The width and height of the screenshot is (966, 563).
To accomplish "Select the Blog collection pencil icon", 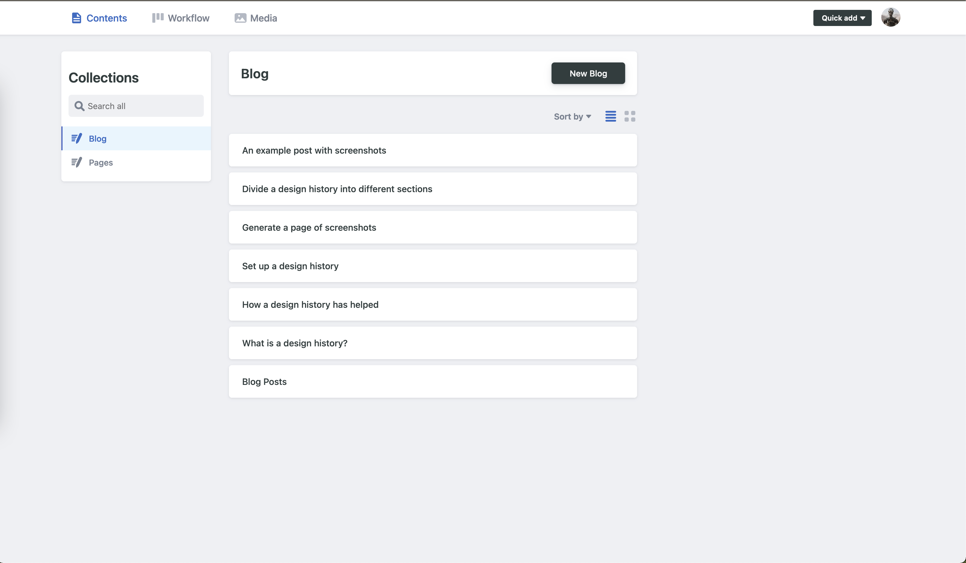I will point(76,138).
